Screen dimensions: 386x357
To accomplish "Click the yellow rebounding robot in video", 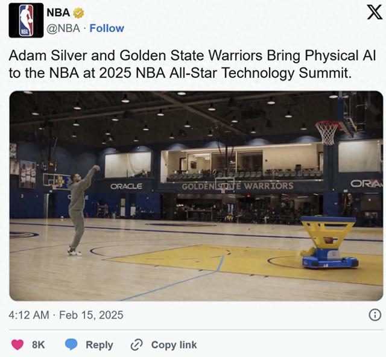I will 329,242.
